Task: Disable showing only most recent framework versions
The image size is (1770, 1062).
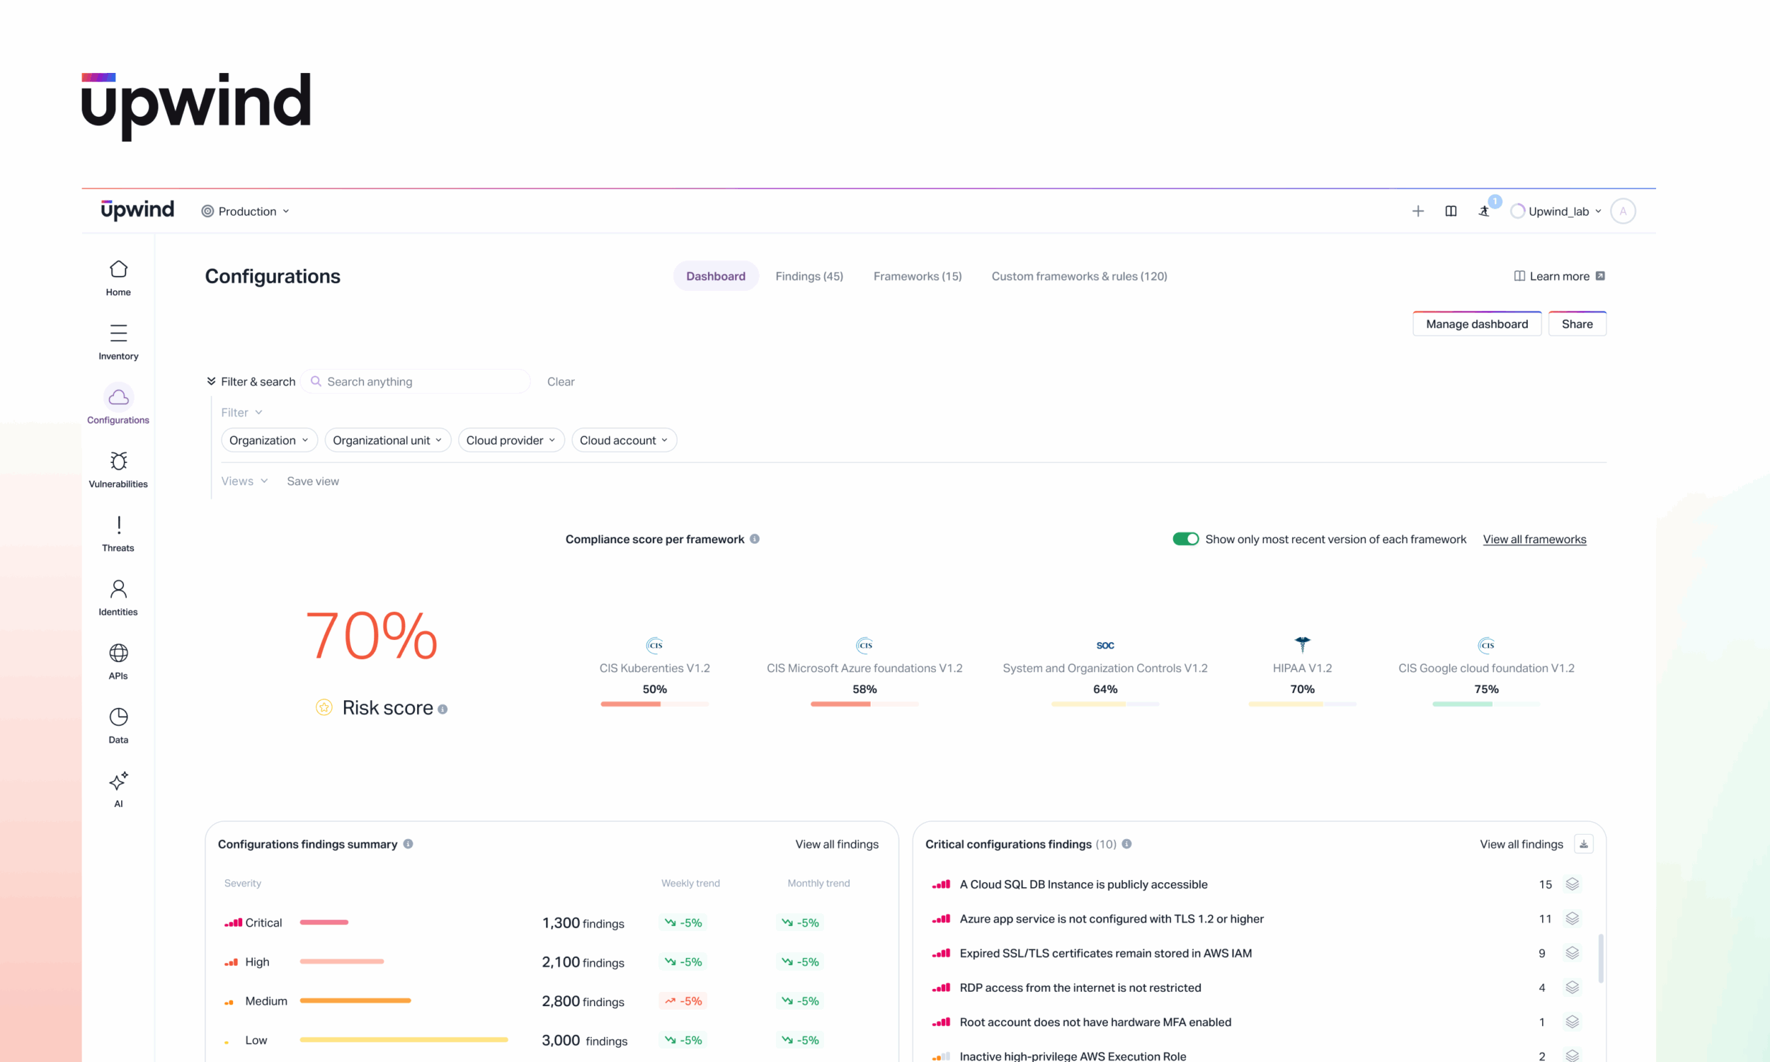Action: pos(1184,539)
